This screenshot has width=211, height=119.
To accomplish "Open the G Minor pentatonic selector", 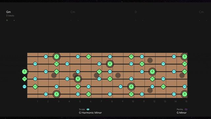I will (x=182, y=113).
